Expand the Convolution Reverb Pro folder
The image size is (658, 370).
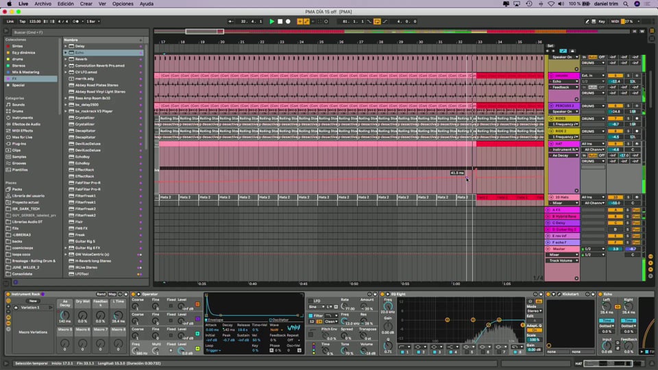point(66,66)
